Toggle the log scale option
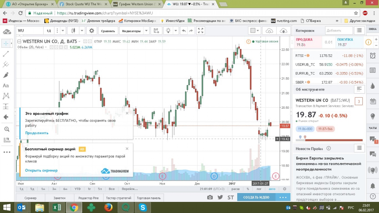The height and width of the screenshot is (213, 379). point(259,189)
